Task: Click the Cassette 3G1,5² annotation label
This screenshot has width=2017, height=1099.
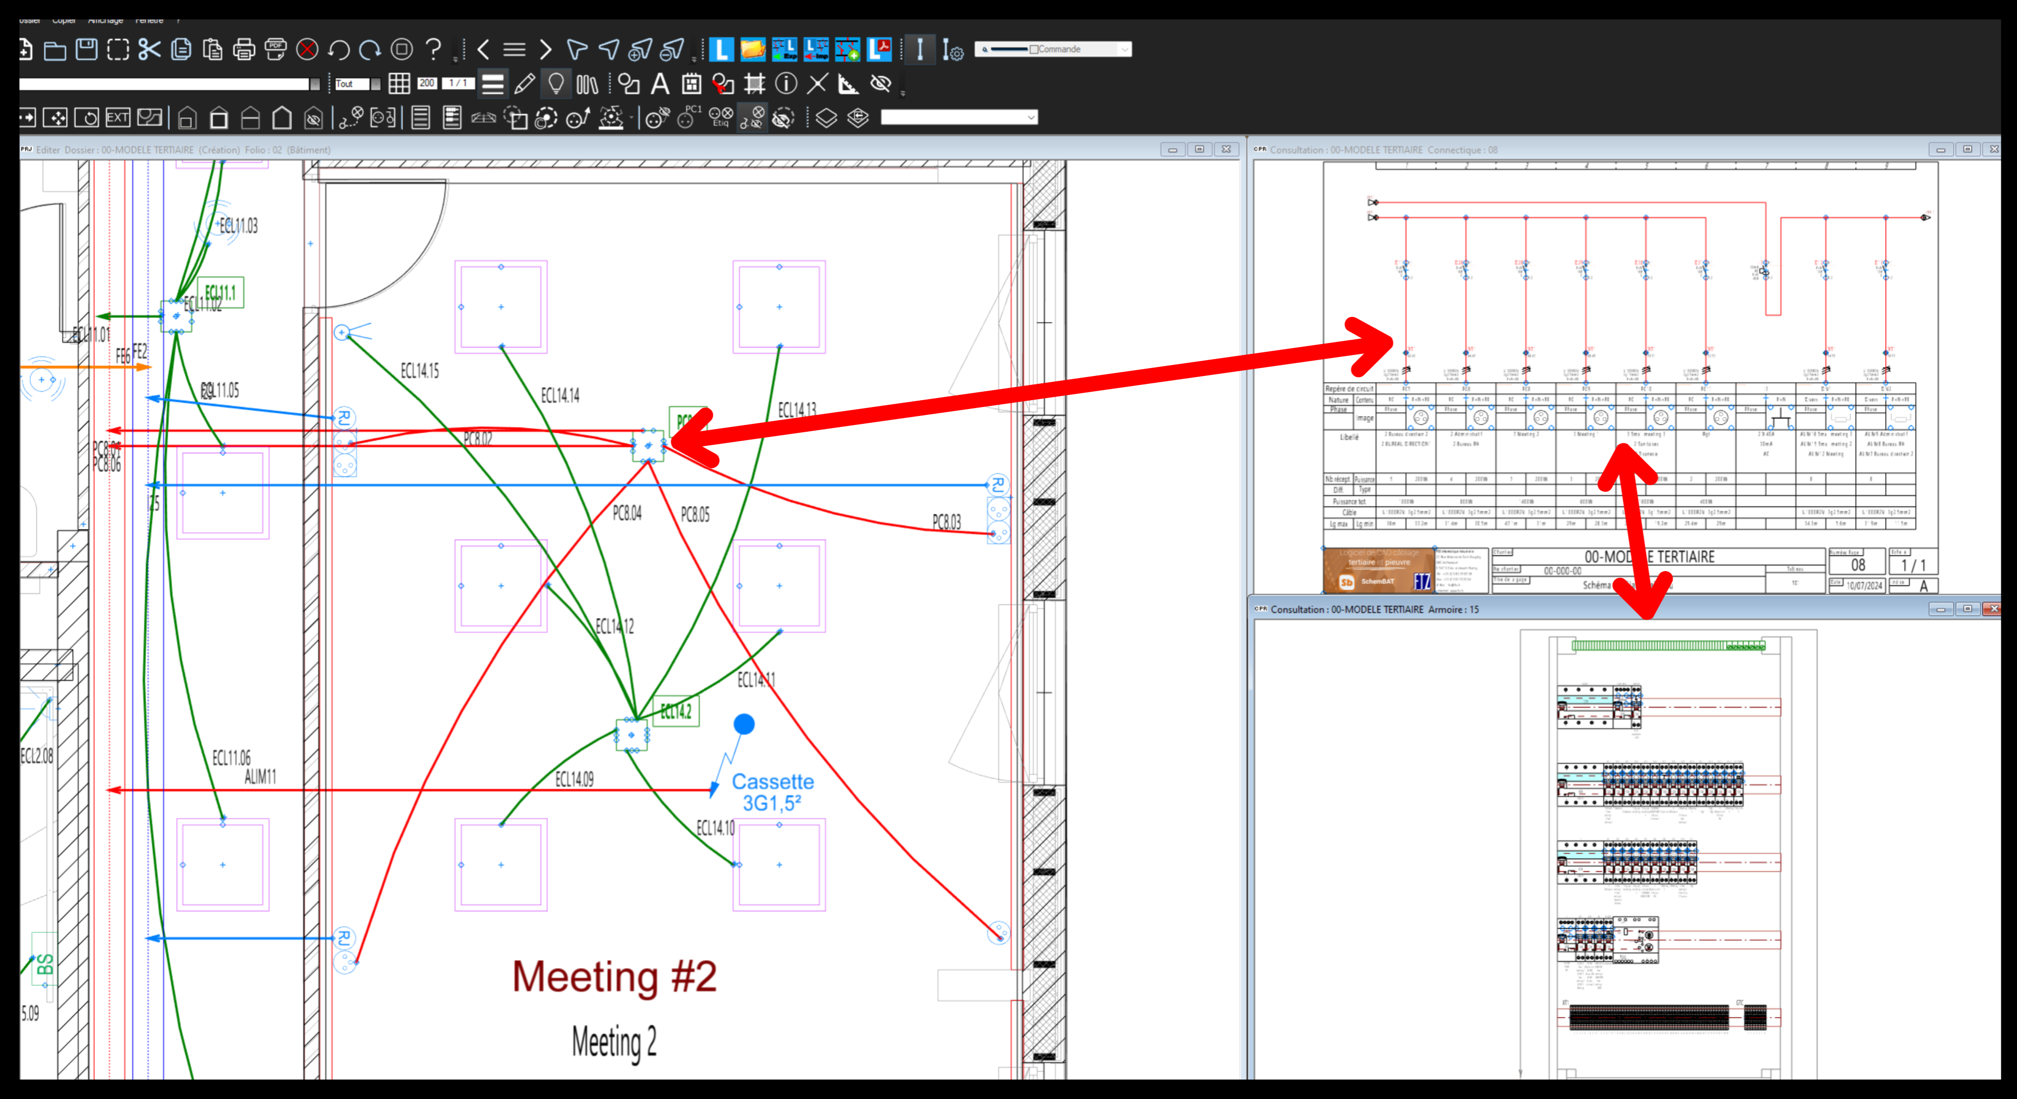Action: click(773, 792)
